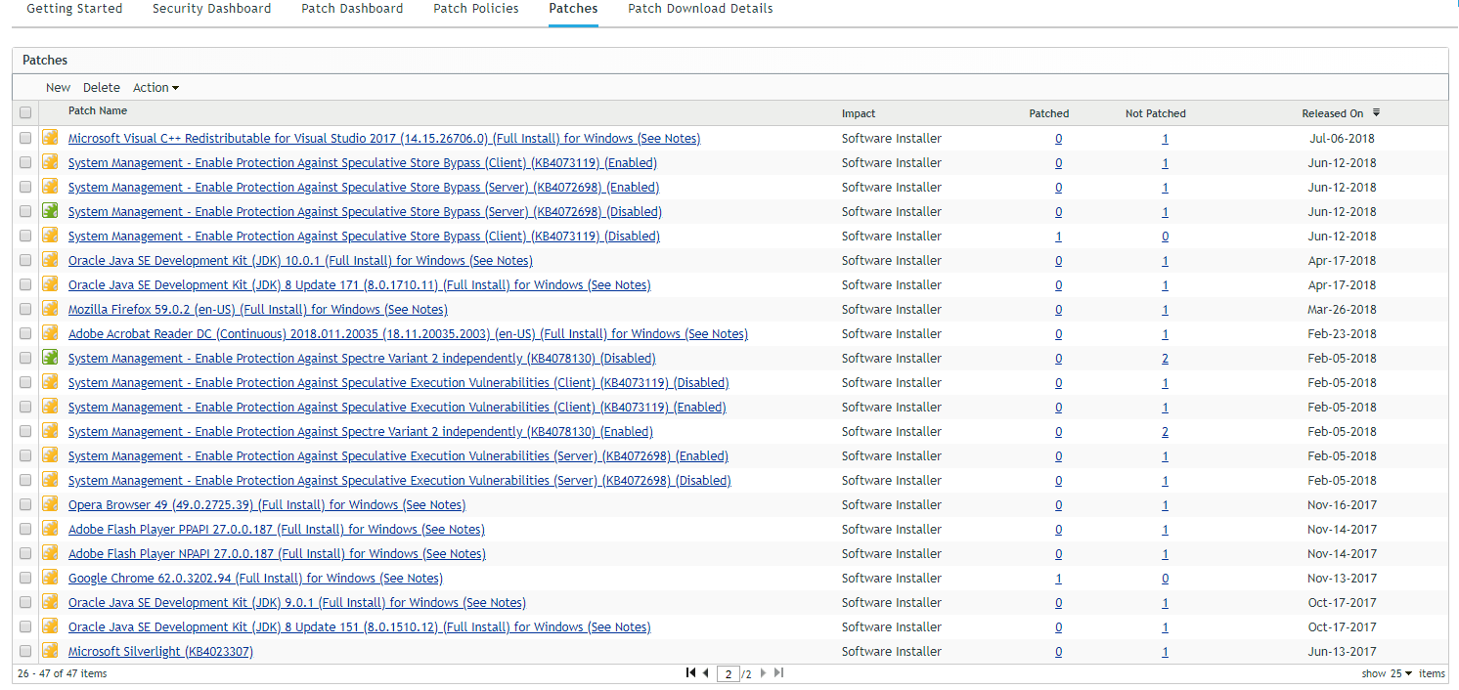Switch to the Patch Dashboard tab
1459x690 pixels.
click(352, 9)
